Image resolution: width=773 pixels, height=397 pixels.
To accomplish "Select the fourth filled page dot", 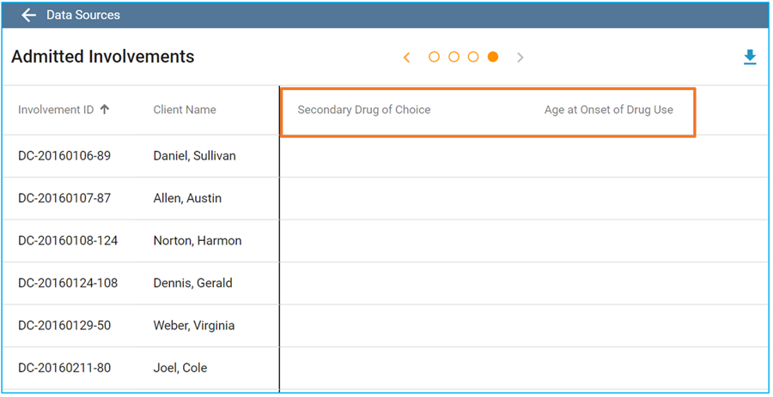I will click(493, 57).
